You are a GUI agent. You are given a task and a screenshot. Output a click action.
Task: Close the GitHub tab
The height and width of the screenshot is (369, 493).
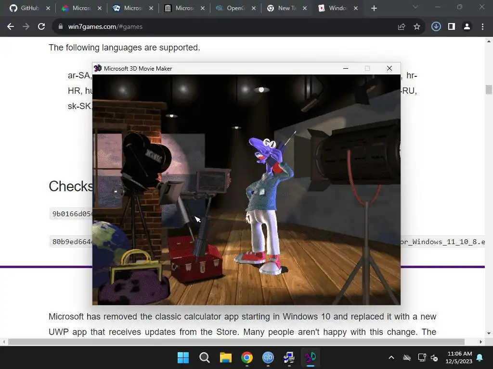click(x=48, y=9)
